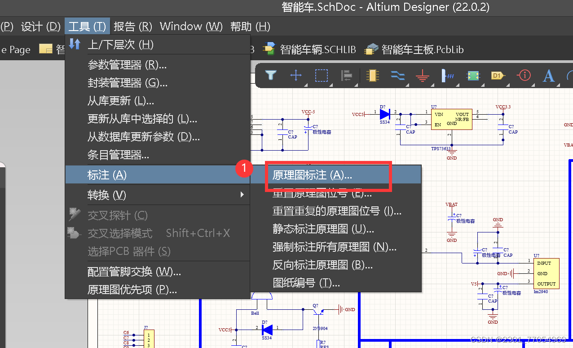The image size is (573, 348).
Task: Switch to 智能车主板.PcbLib tab
Action: click(414, 49)
